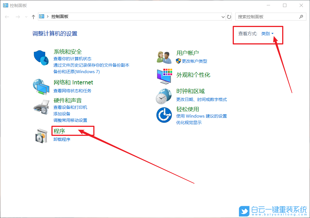
Task: Click the 时钟和区域 clock icon
Action: (x=164, y=96)
